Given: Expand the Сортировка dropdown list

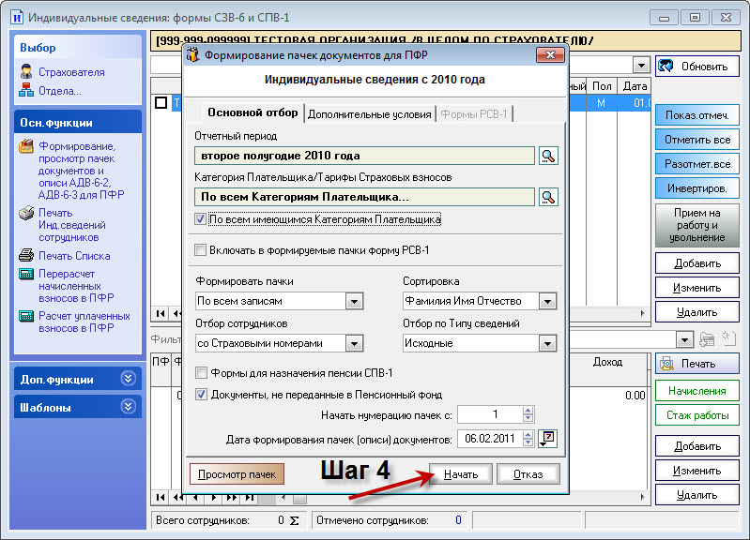Looking at the screenshot, I should (548, 301).
